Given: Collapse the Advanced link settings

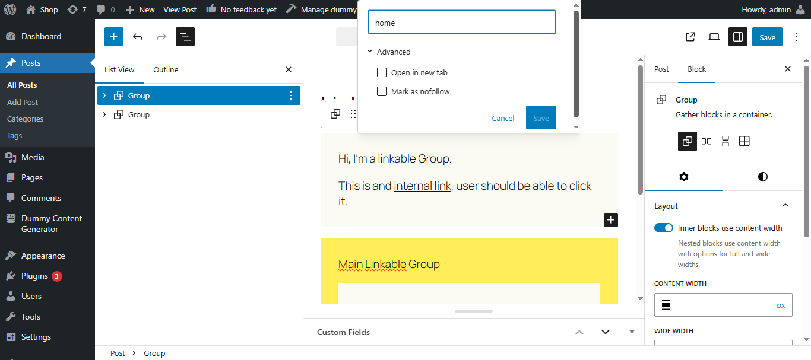Looking at the screenshot, I should (x=389, y=52).
